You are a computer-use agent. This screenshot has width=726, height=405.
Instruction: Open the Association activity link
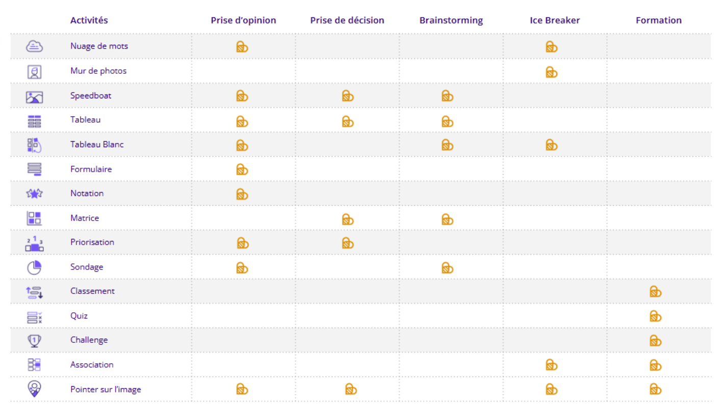pyautogui.click(x=92, y=365)
